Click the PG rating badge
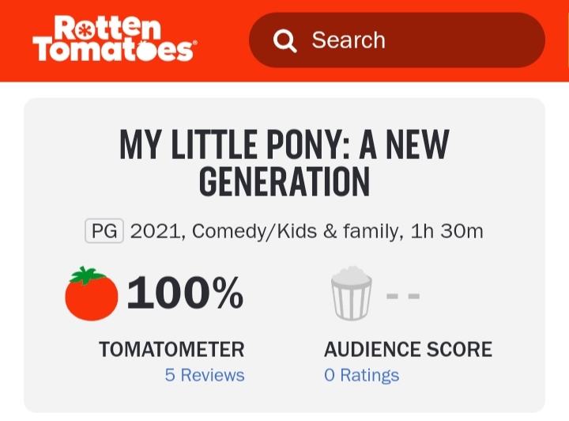The image size is (569, 421). [x=104, y=232]
